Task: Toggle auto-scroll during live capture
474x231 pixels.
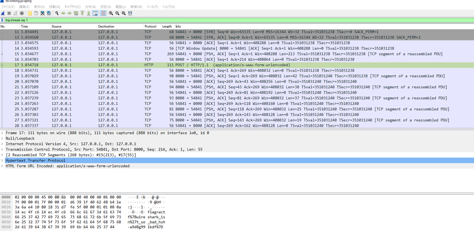Action: coord(95,13)
